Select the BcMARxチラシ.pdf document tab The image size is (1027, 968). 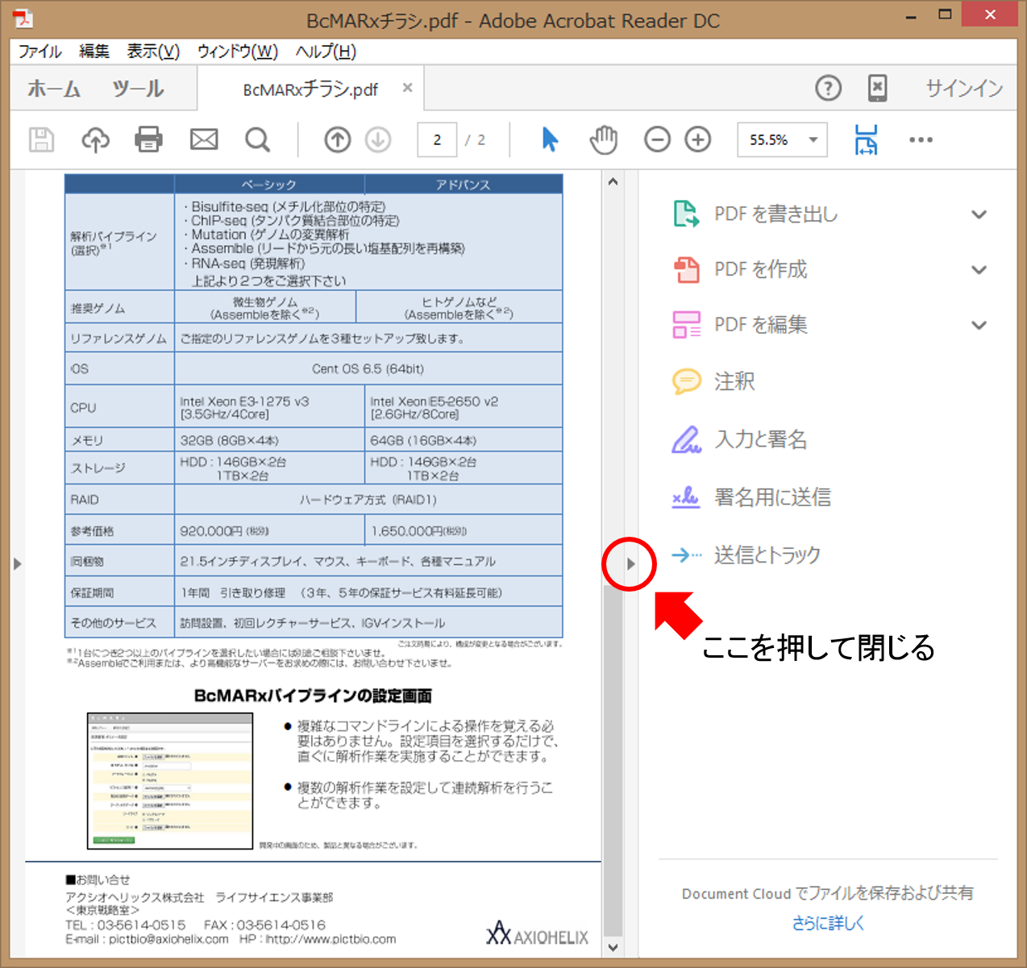tap(310, 89)
